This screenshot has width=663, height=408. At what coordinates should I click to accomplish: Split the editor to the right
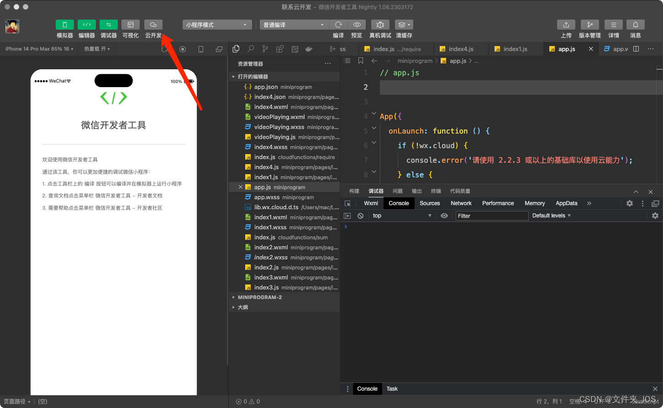click(636, 49)
